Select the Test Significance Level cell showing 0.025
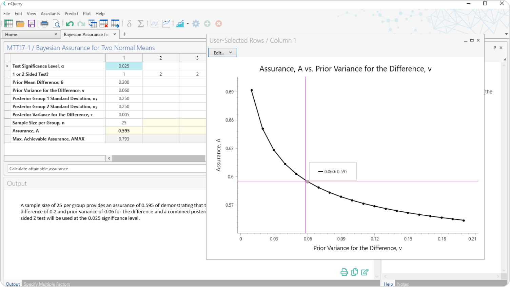The height and width of the screenshot is (287, 510). pos(124,66)
